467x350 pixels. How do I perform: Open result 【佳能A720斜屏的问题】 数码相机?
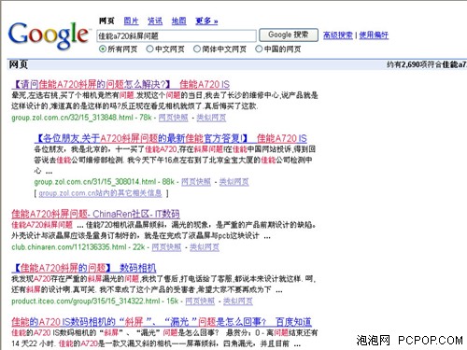(84, 268)
